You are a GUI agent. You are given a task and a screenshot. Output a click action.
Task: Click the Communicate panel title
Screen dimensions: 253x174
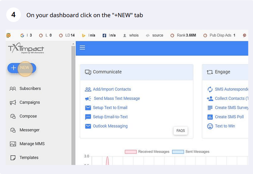[x=107, y=72]
